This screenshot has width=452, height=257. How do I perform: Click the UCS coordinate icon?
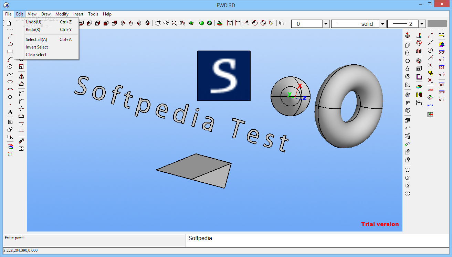click(430, 90)
